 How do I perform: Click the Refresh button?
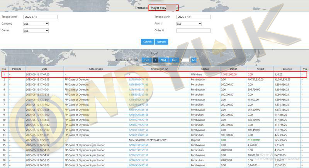pyautogui.click(x=161, y=42)
